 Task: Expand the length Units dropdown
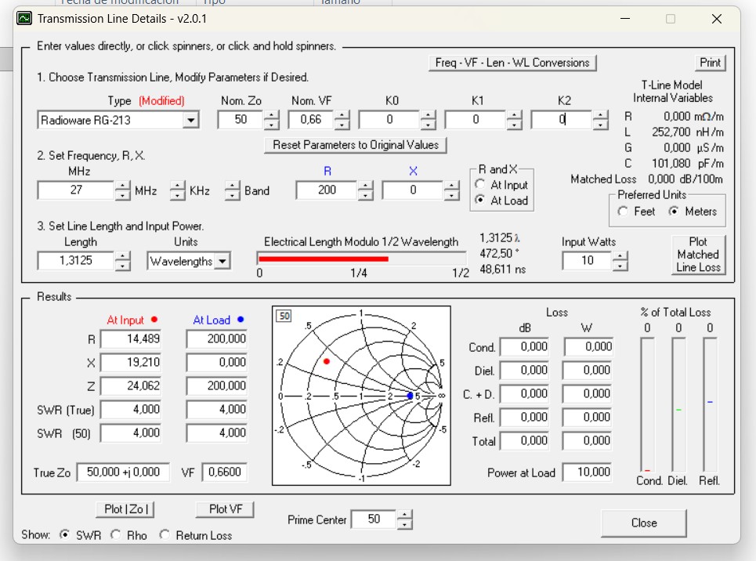click(222, 261)
